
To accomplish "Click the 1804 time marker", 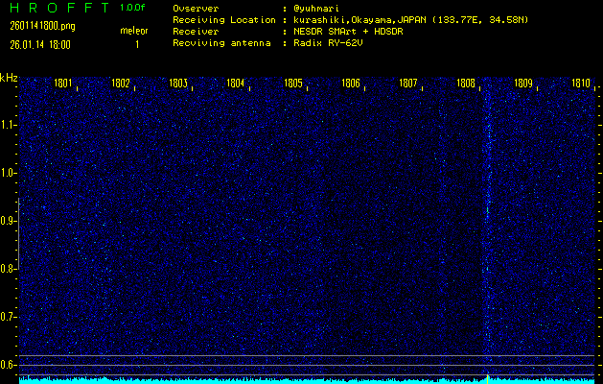I will [x=236, y=83].
